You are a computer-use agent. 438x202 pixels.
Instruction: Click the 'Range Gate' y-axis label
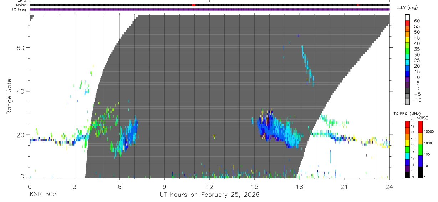click(10, 96)
